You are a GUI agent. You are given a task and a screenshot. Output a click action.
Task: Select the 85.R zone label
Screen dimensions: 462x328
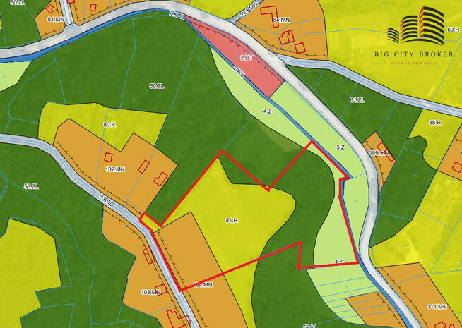pyautogui.click(x=434, y=123)
